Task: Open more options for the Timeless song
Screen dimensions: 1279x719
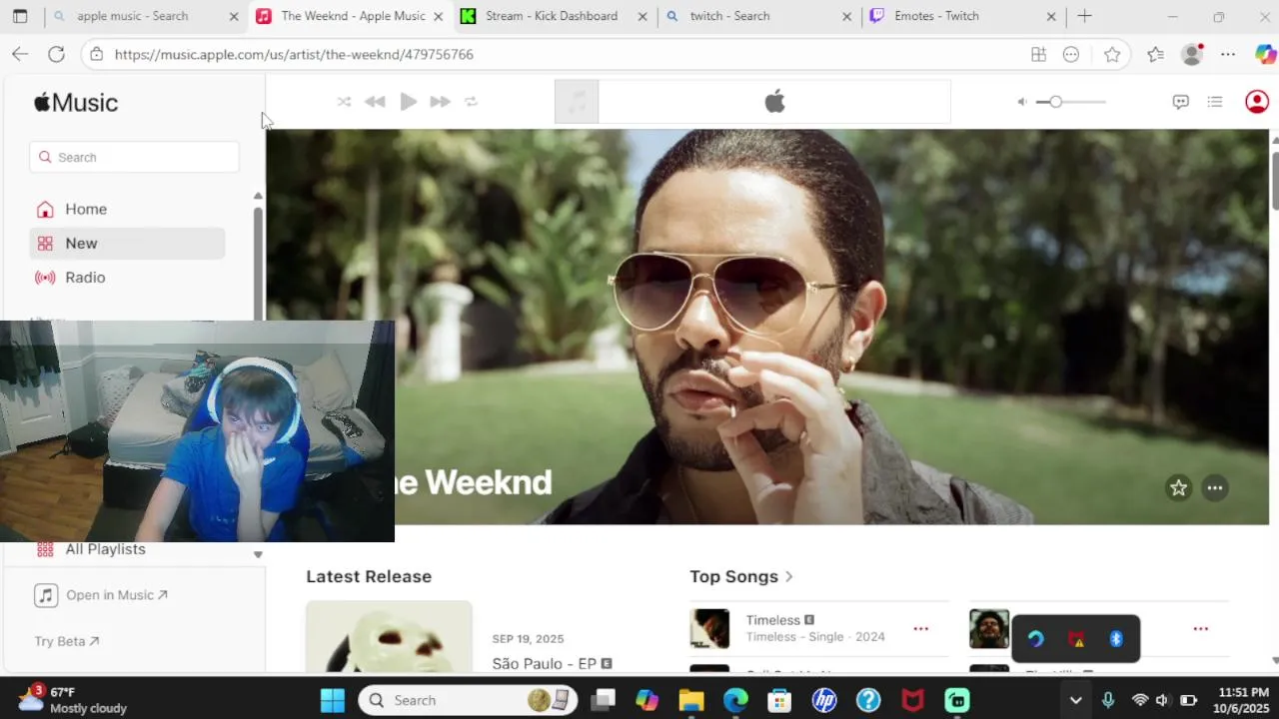Action: [x=920, y=629]
